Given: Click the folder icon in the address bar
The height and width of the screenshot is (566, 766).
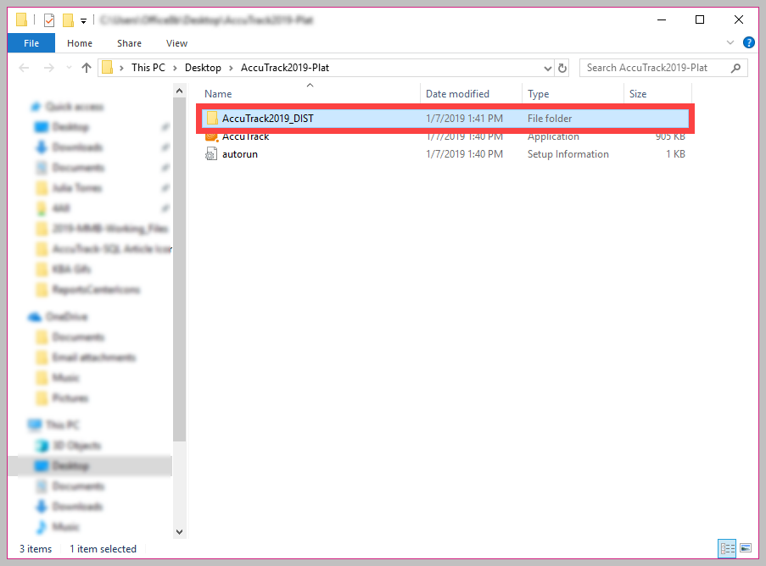Looking at the screenshot, I should click(x=108, y=67).
